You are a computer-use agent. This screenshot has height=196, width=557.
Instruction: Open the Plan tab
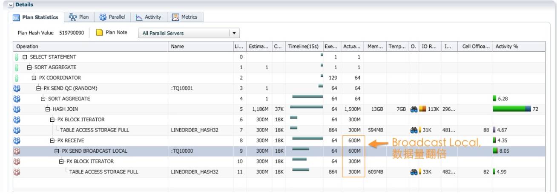[x=79, y=17]
